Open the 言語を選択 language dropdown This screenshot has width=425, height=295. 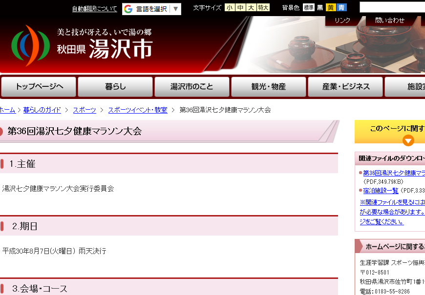pyautogui.click(x=151, y=9)
